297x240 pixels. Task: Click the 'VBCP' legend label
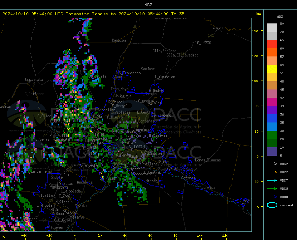[284, 164]
